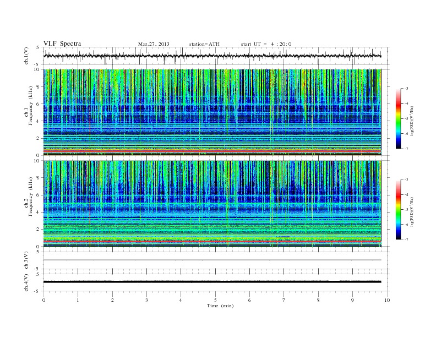Click the '8' frequency tick of ch.1 spectrogram
This screenshot has height=337, width=436.
pos(39,87)
